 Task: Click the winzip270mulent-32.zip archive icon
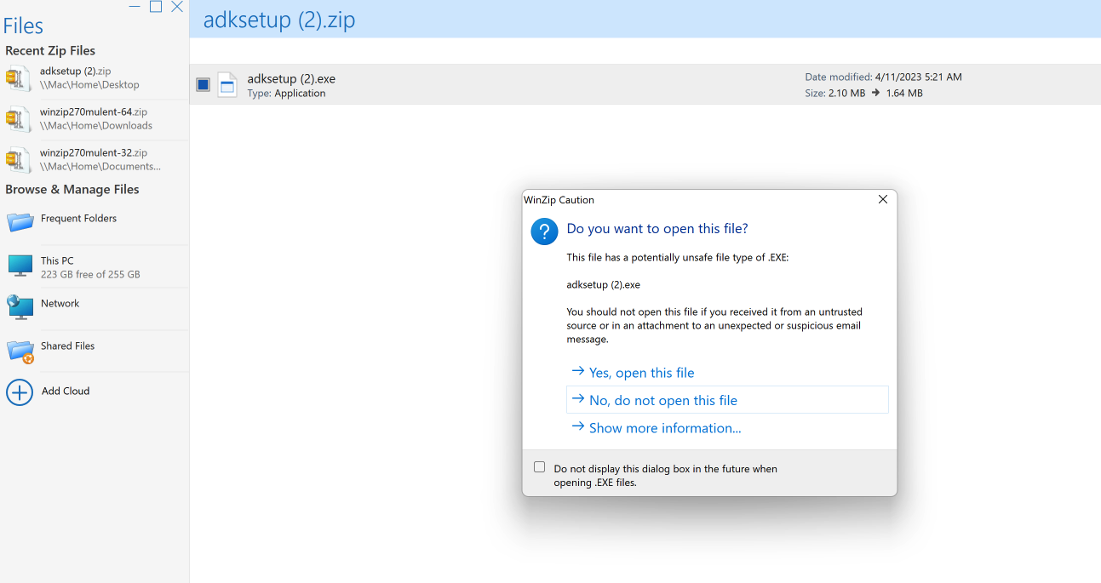(18, 160)
